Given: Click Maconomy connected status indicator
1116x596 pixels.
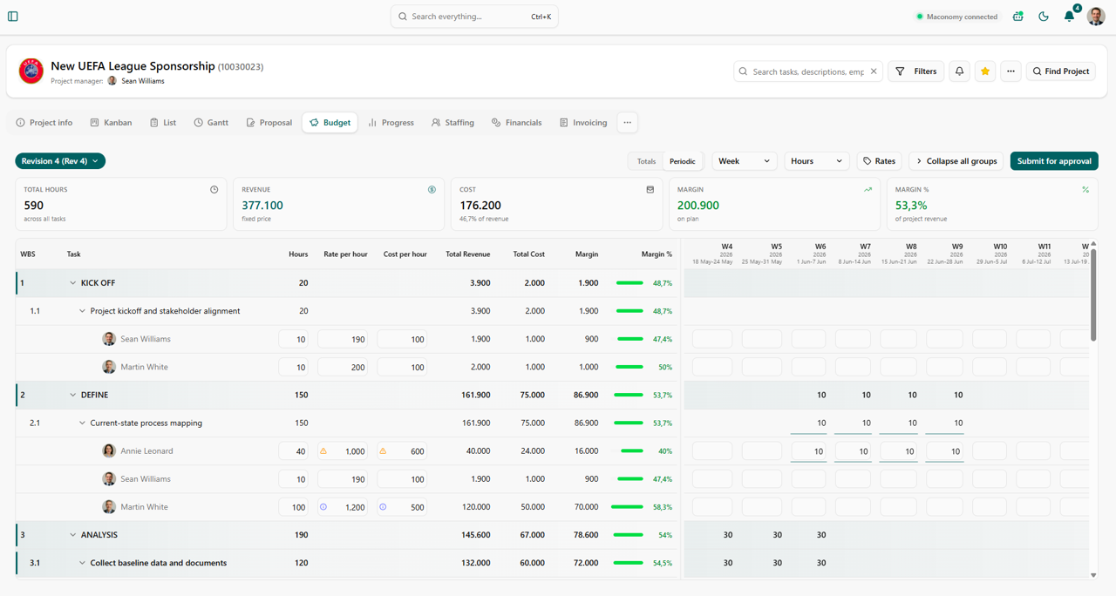Looking at the screenshot, I should tap(956, 17).
